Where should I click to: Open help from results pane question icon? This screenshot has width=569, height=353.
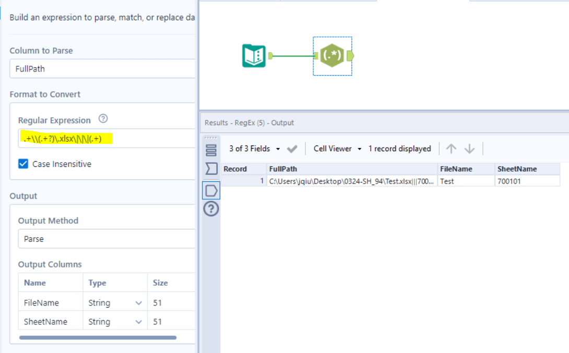(x=211, y=209)
